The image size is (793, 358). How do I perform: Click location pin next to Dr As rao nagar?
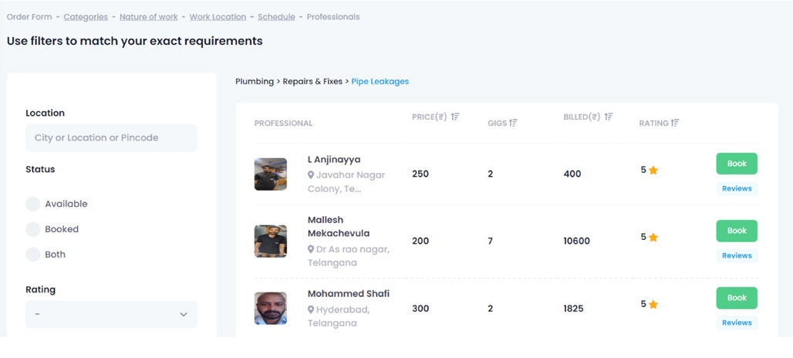pos(311,249)
